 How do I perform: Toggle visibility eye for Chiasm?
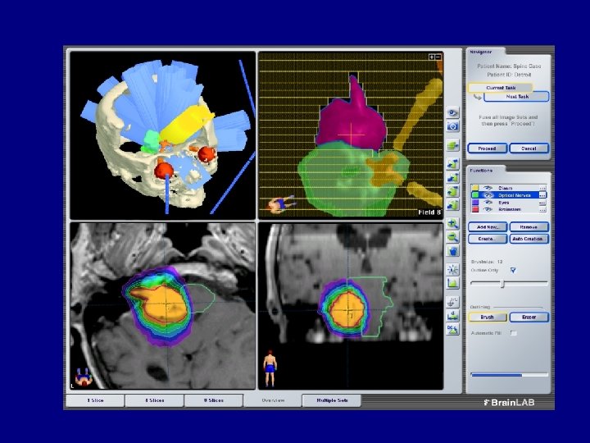point(488,188)
